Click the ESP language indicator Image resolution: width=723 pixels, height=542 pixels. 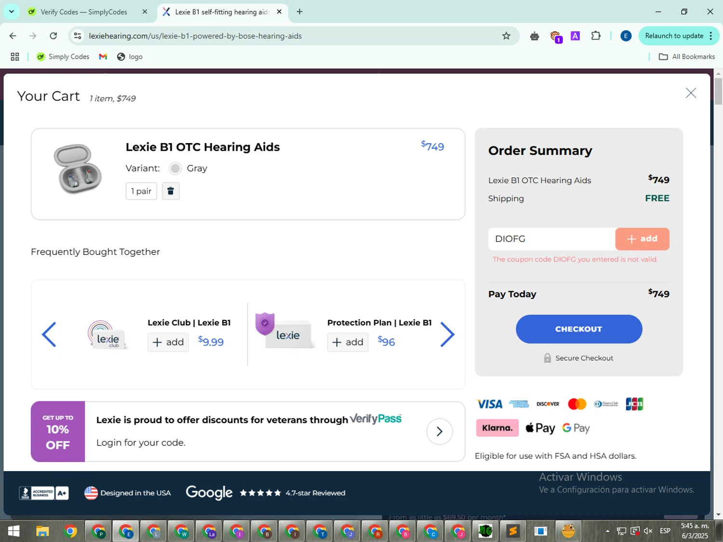tap(665, 531)
